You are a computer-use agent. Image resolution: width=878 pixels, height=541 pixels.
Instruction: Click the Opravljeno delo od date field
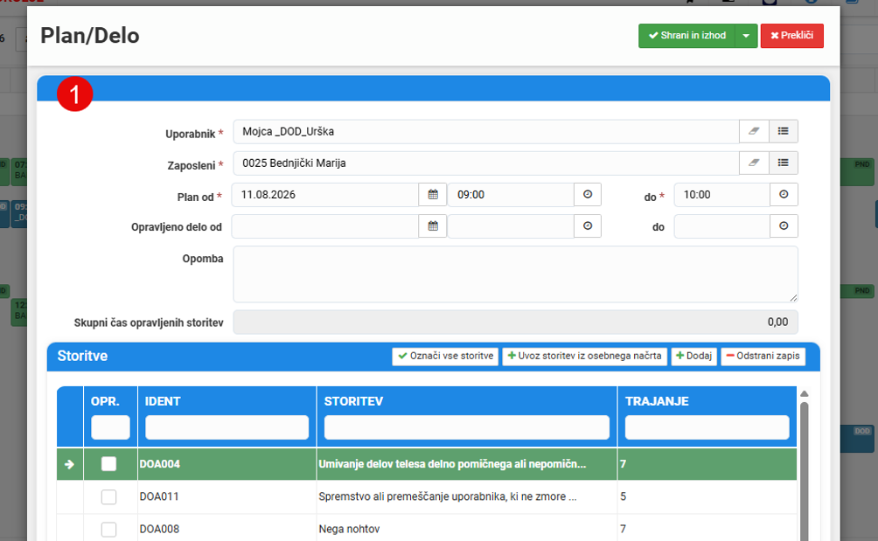click(325, 226)
